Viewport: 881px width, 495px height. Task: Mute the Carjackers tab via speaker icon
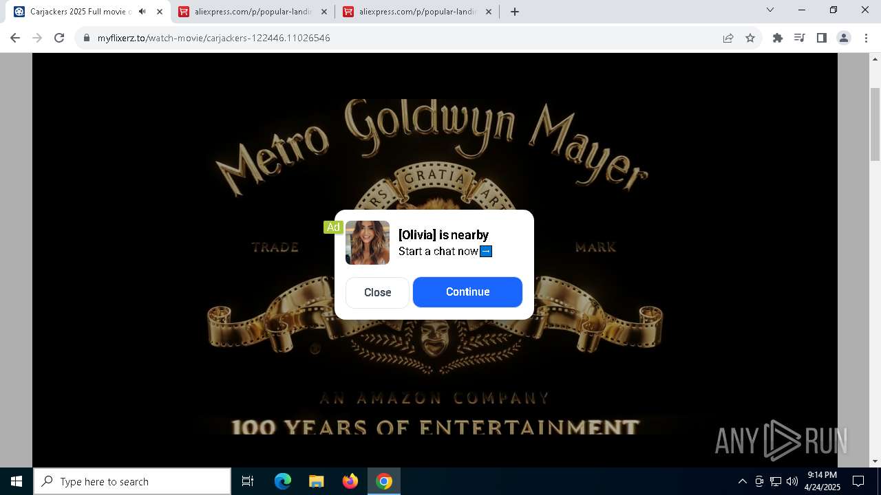point(142,12)
